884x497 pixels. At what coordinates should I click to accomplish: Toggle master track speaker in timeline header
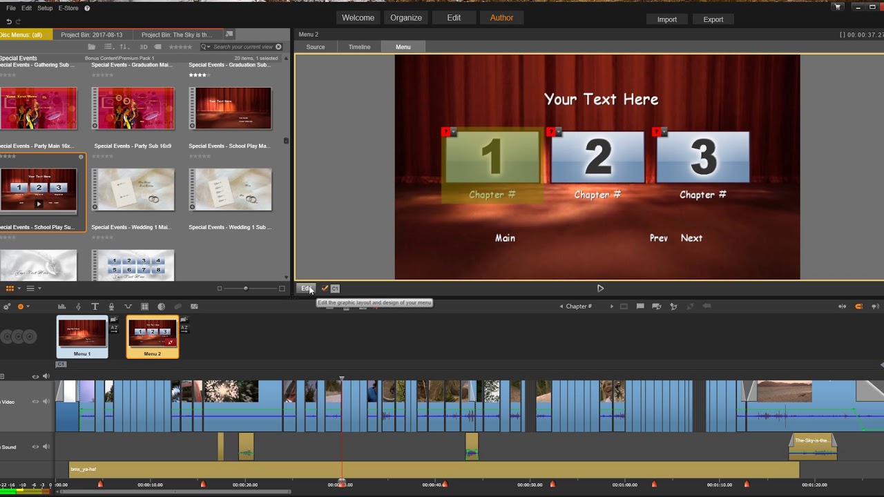click(x=46, y=376)
